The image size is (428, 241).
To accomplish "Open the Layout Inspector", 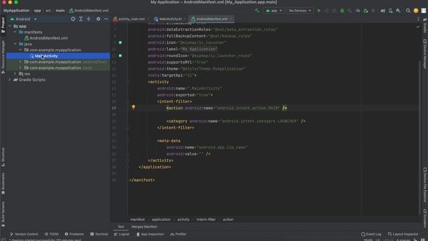I will (403, 234).
